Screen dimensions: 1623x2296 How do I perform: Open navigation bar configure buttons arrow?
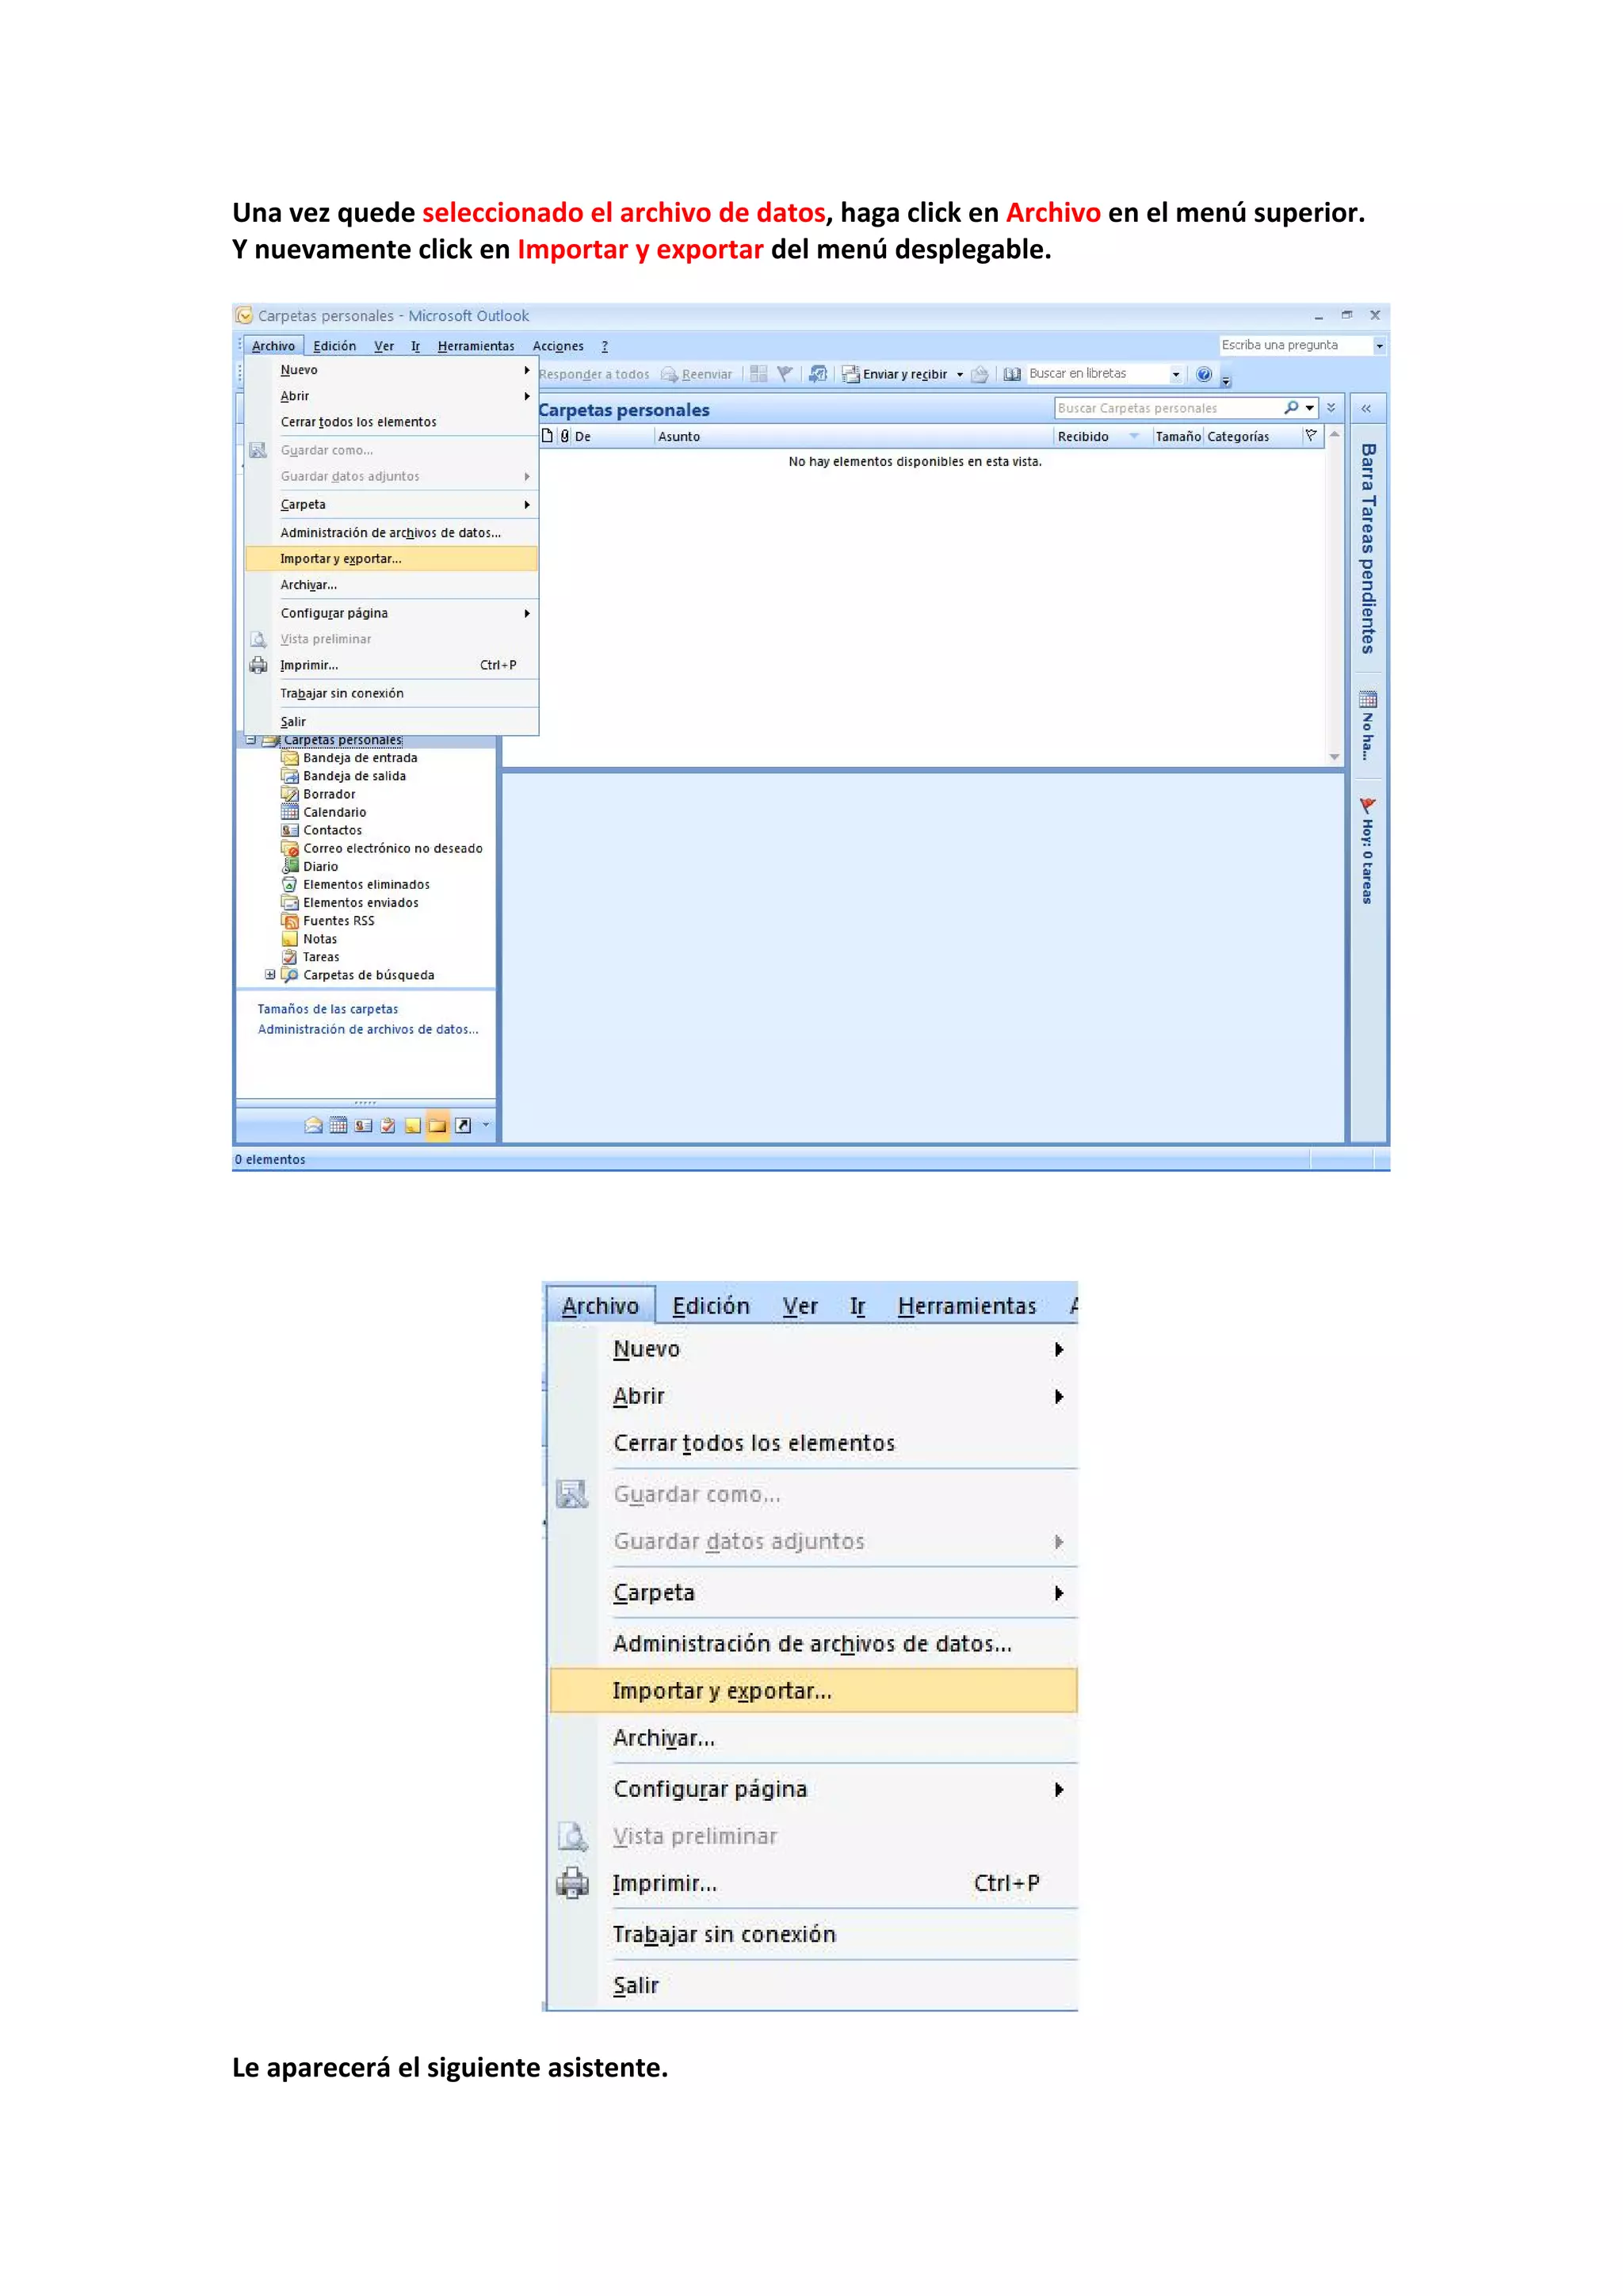click(486, 1125)
